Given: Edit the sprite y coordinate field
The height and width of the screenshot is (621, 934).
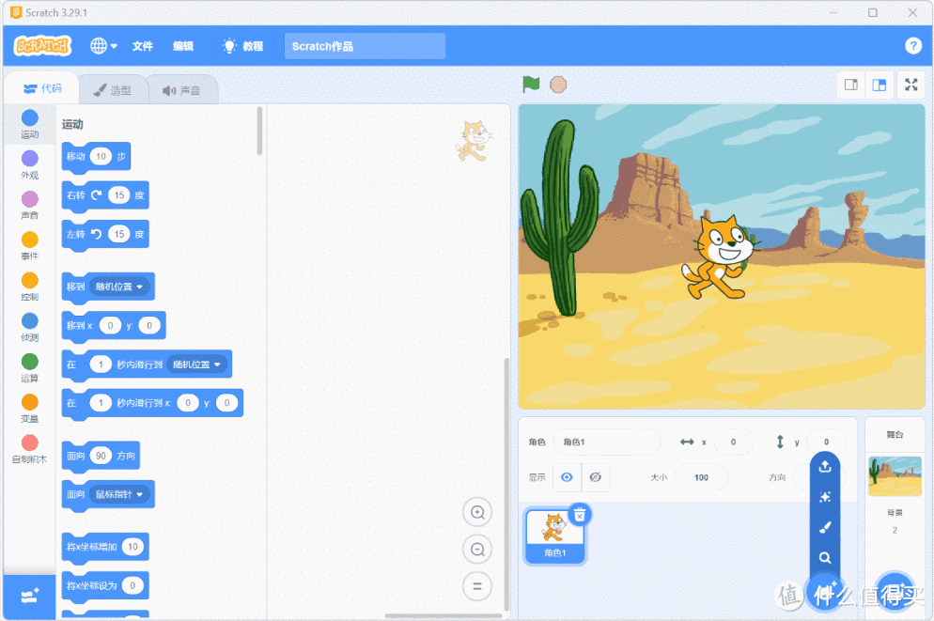Looking at the screenshot, I should tap(826, 442).
